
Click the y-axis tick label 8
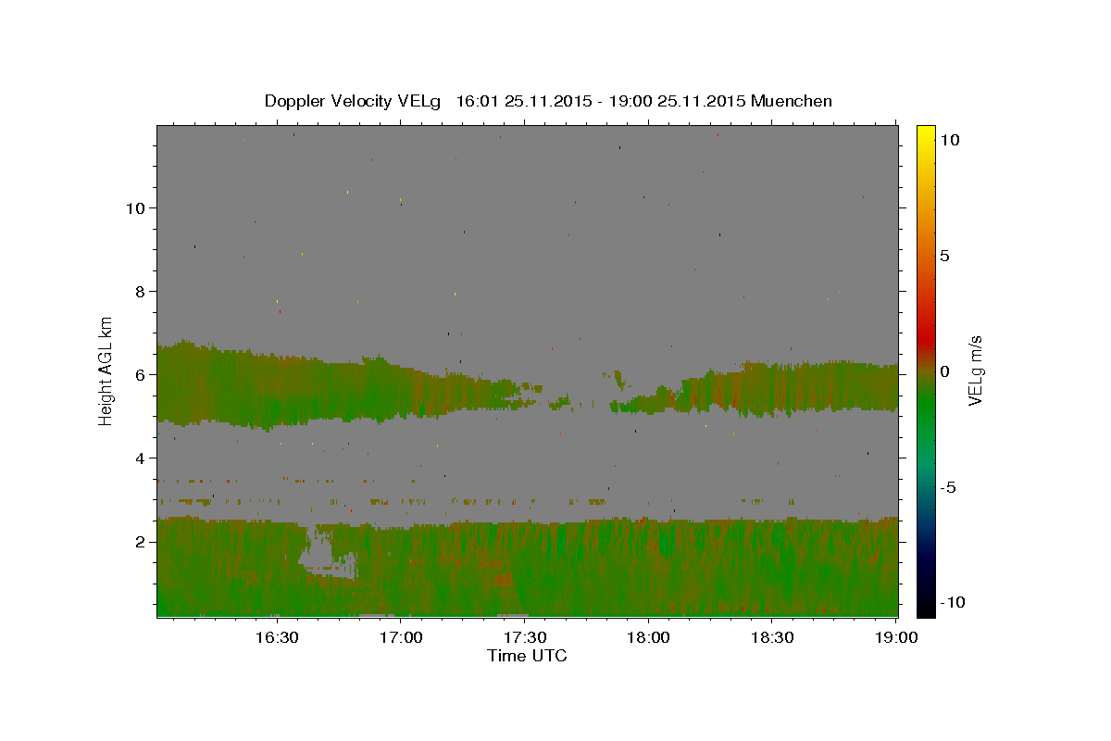click(140, 292)
